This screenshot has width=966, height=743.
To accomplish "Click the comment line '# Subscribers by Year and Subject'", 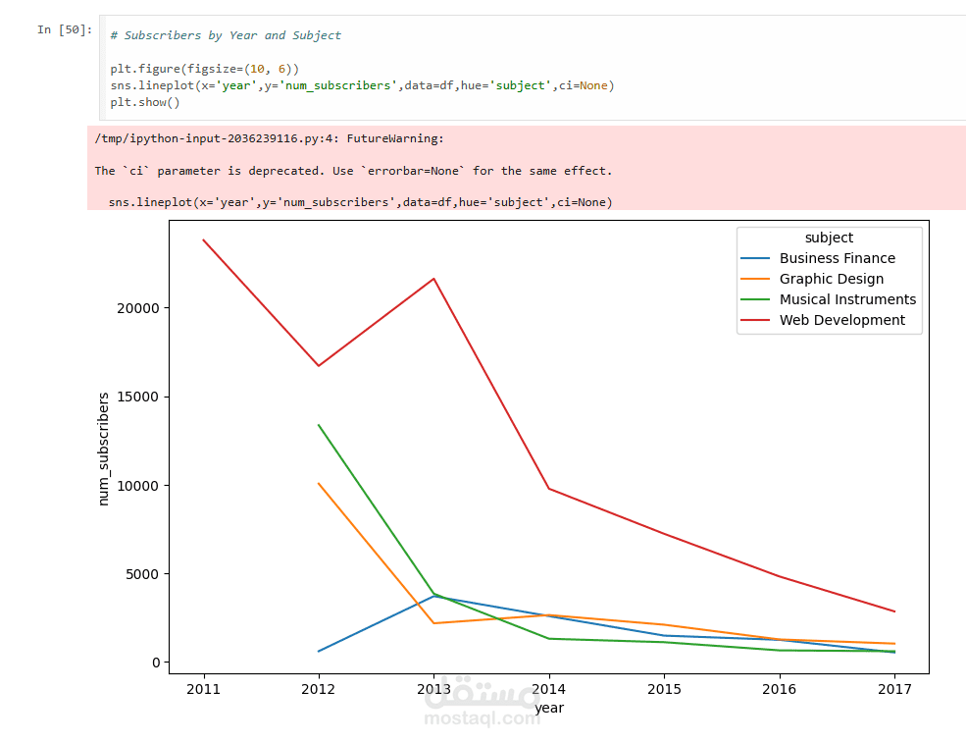I will tap(226, 35).
